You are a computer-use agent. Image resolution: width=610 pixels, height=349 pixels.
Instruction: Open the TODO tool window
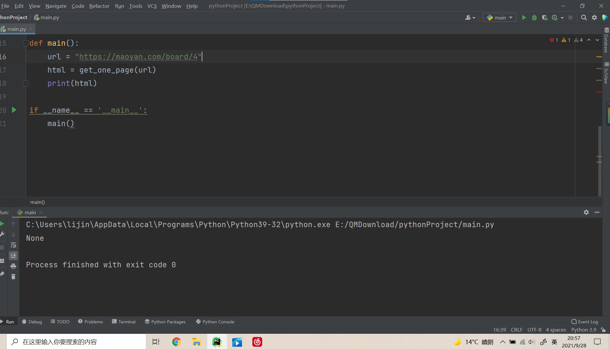[x=60, y=321]
